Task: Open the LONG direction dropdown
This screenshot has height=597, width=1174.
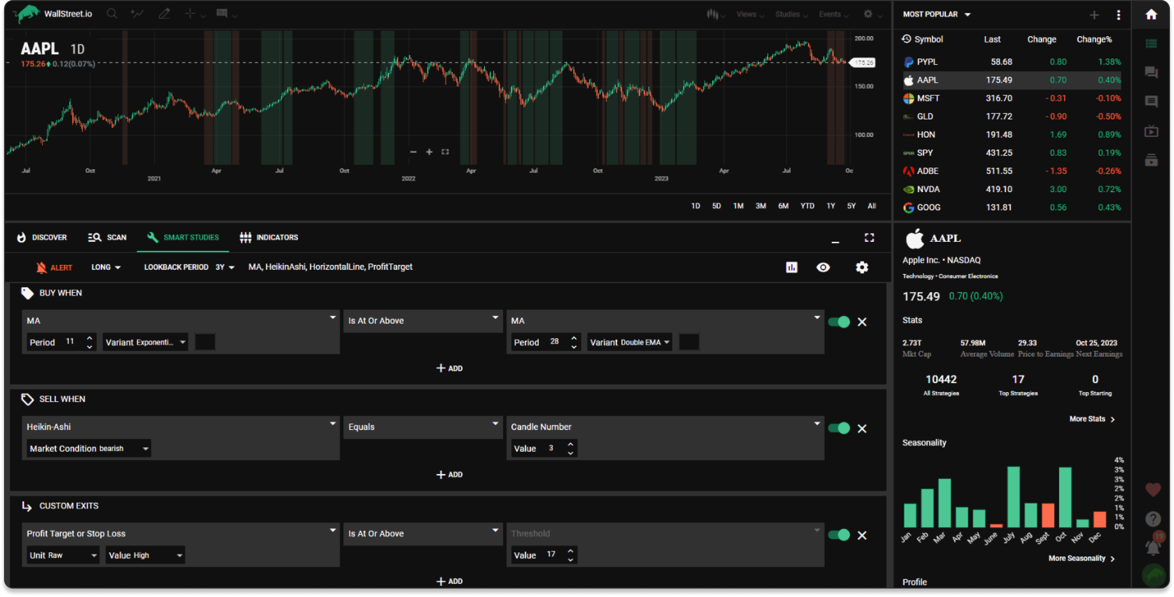Action: [x=106, y=267]
